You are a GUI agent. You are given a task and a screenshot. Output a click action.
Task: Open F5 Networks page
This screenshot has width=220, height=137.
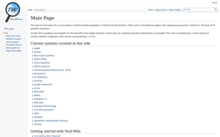41,77
